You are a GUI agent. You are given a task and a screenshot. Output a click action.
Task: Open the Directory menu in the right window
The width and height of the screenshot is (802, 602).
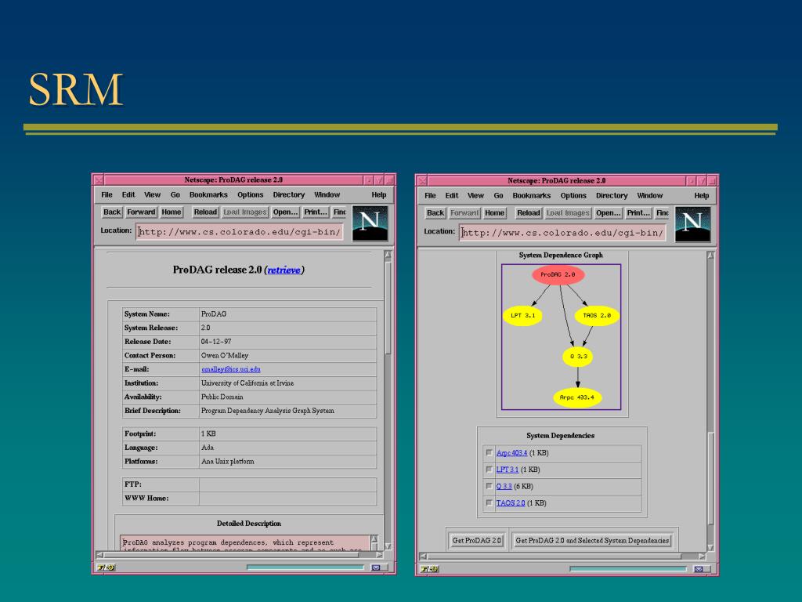click(612, 195)
